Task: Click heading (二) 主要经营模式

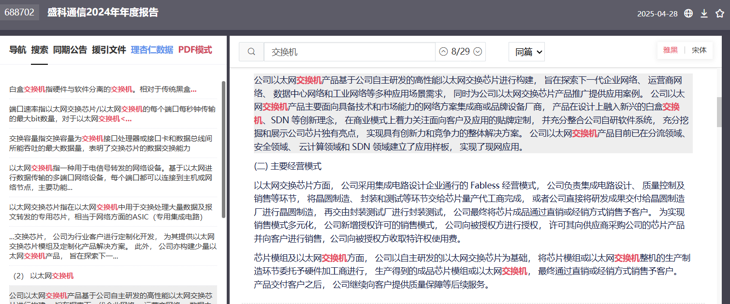Action: [x=288, y=166]
